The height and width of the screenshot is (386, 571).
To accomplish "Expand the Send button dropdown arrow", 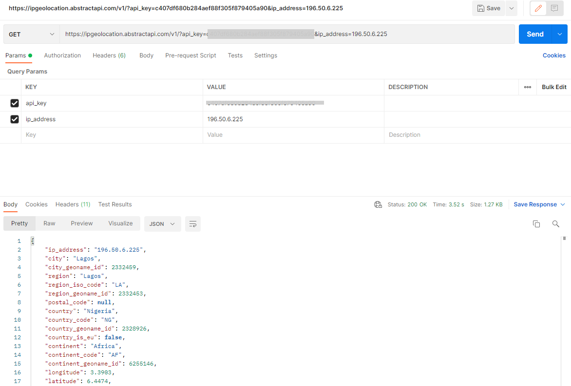I will click(560, 34).
